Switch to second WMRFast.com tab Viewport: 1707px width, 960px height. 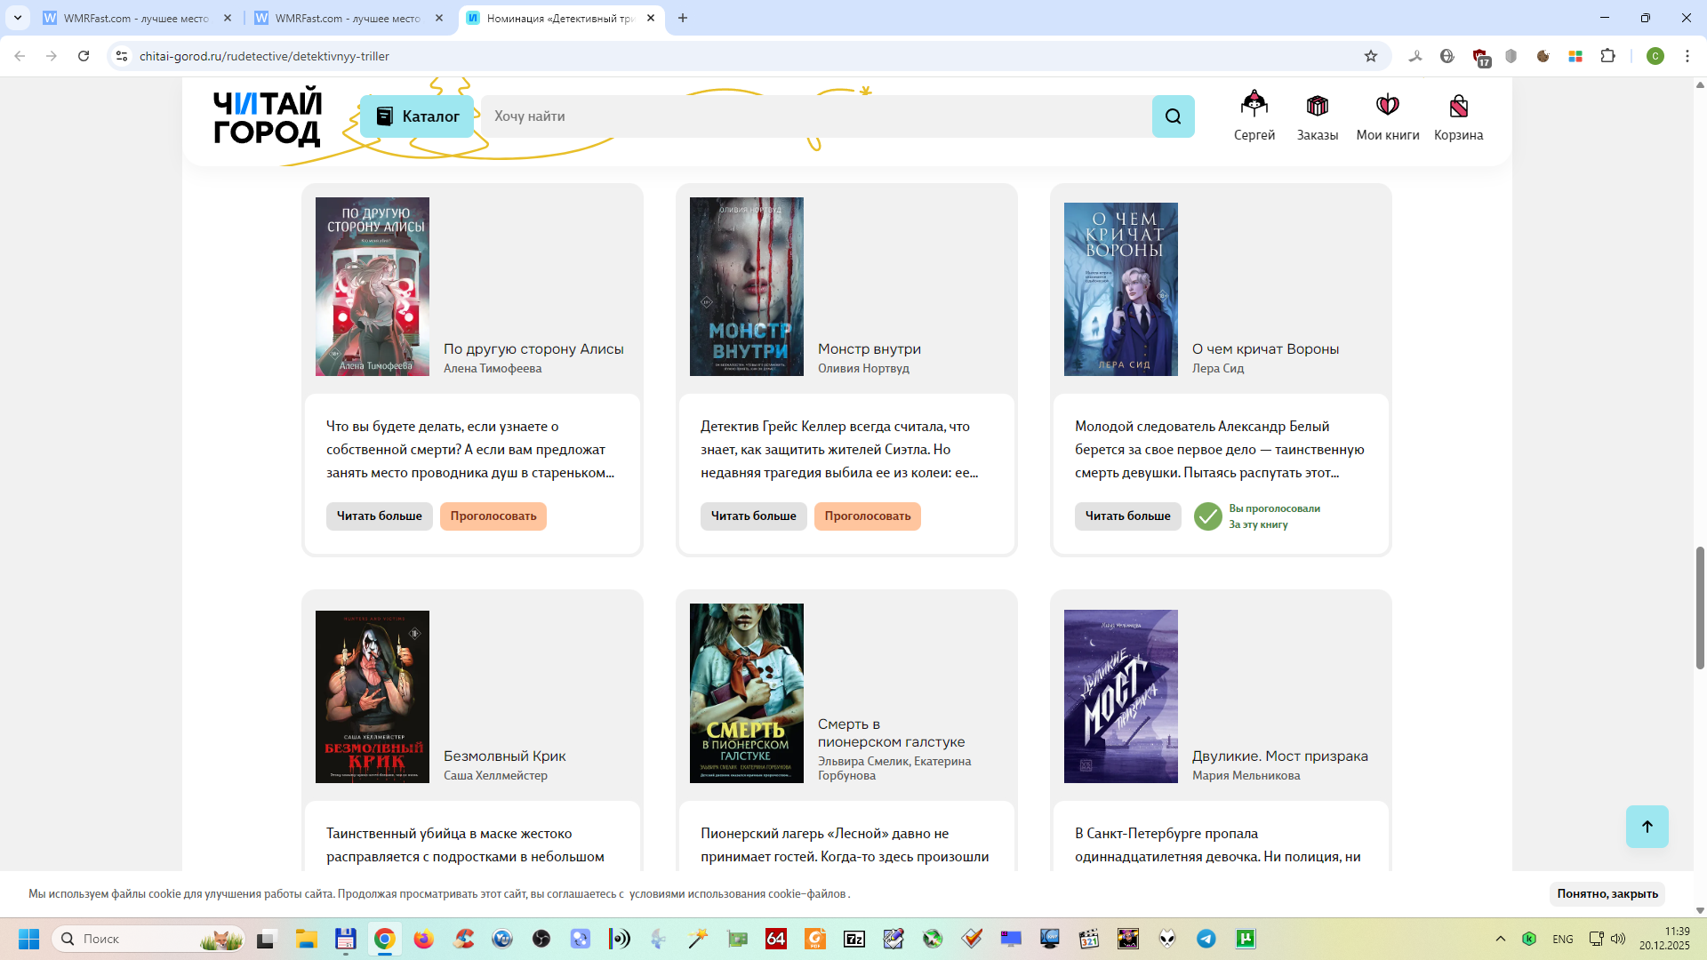347,18
